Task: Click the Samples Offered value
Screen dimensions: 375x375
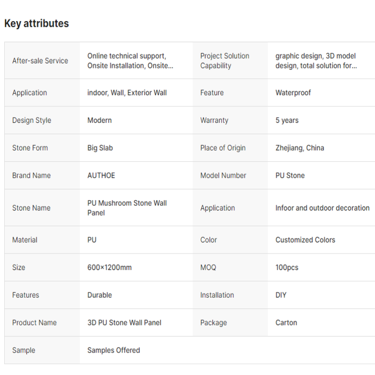Action: coord(113,350)
